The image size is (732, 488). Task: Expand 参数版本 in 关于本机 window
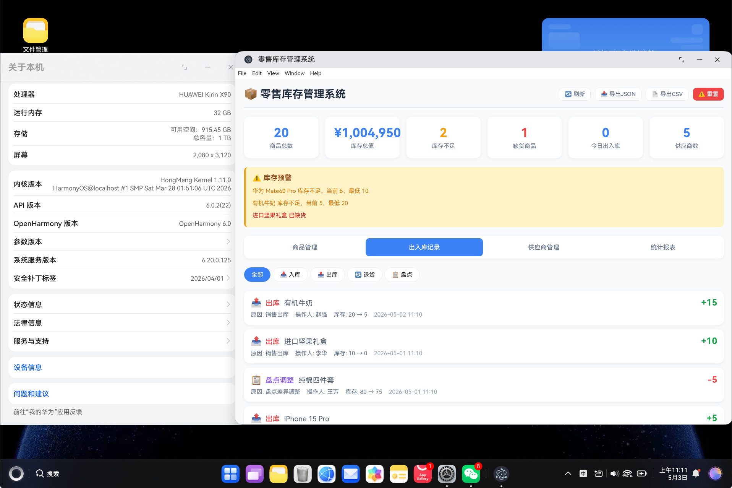(122, 242)
